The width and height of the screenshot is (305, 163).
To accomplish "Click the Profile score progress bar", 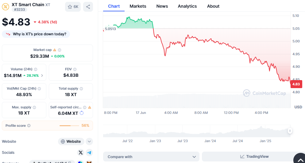I will click(69, 126).
